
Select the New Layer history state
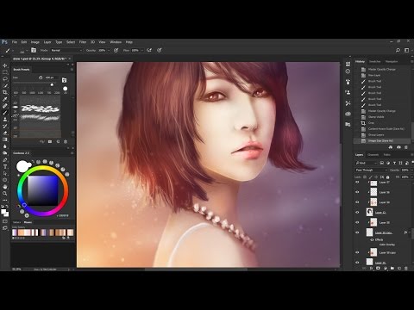[382, 75]
